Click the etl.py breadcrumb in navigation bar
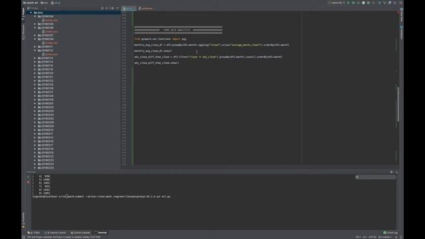Screen dimensions: 425x239 56,3
